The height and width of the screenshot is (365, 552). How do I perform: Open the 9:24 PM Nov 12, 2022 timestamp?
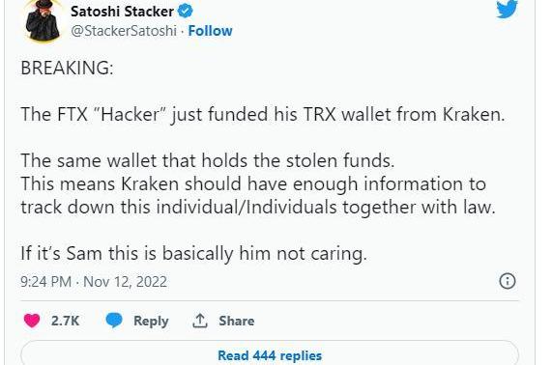94,282
